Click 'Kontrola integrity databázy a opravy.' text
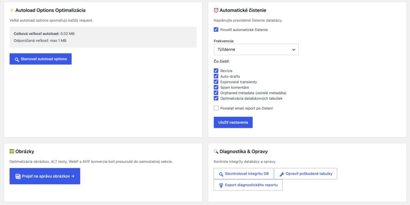 pos(245,162)
